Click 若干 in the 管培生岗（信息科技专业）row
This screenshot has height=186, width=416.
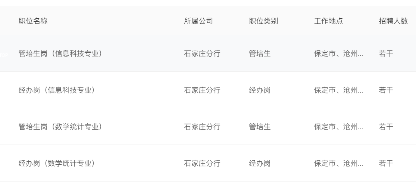click(386, 54)
